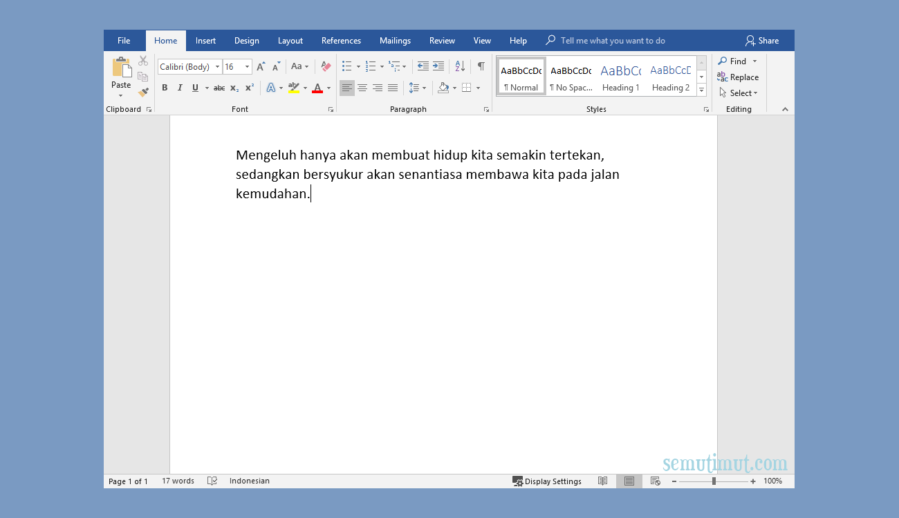Open the File tab

124,41
